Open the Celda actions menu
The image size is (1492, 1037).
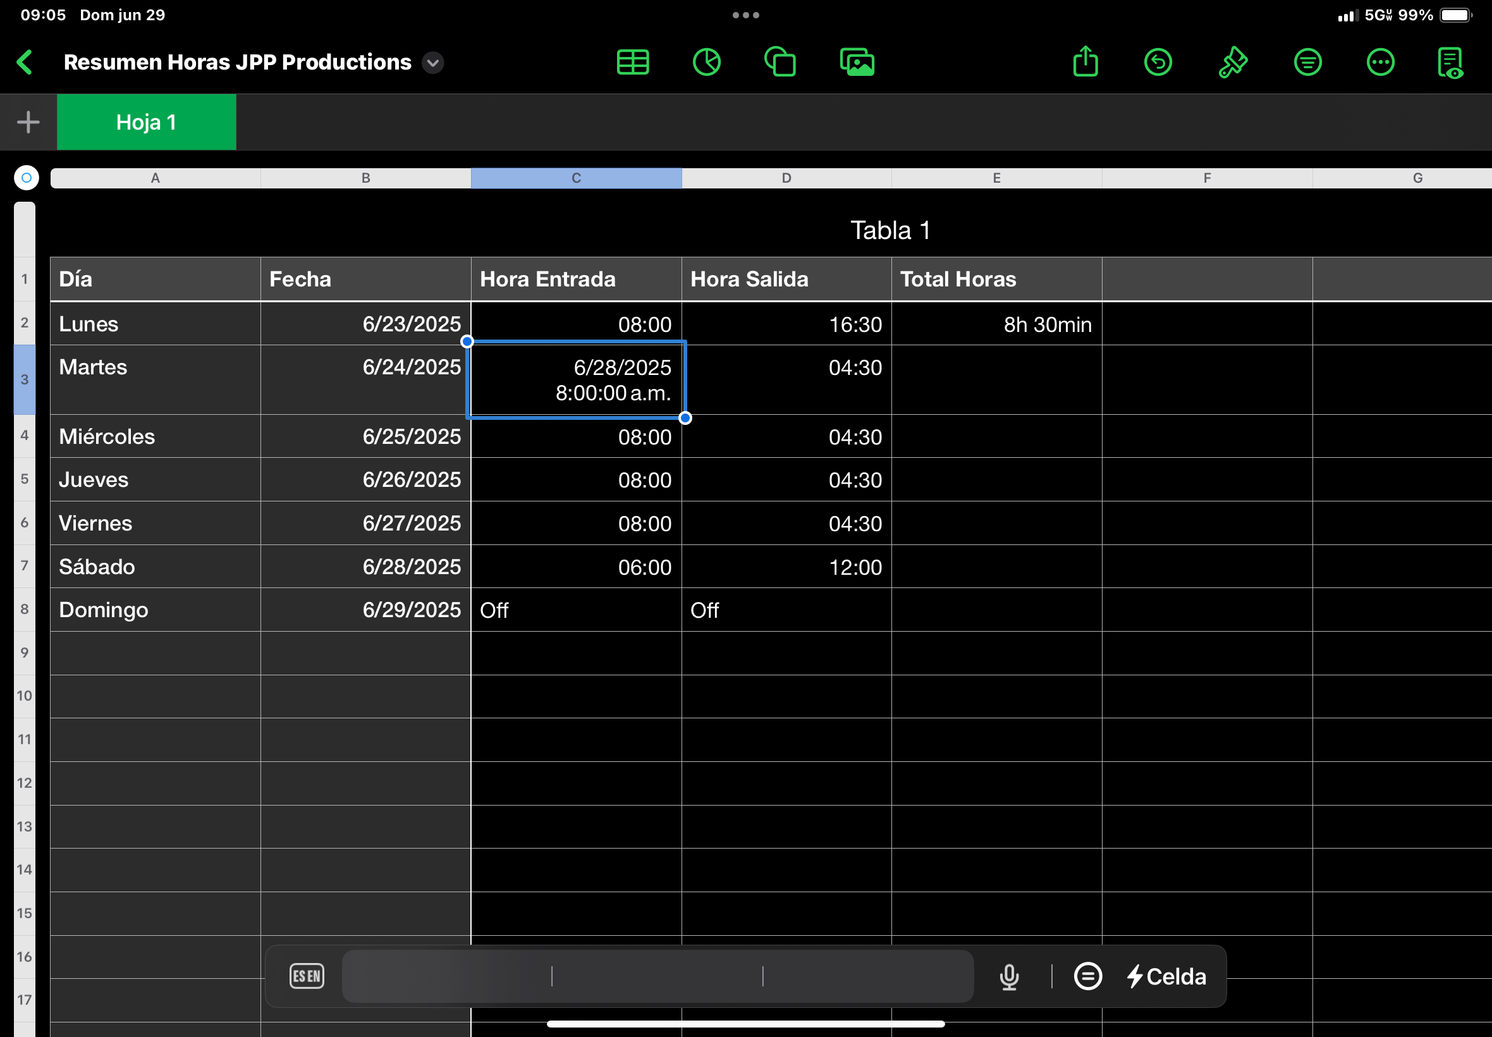coord(1166,976)
